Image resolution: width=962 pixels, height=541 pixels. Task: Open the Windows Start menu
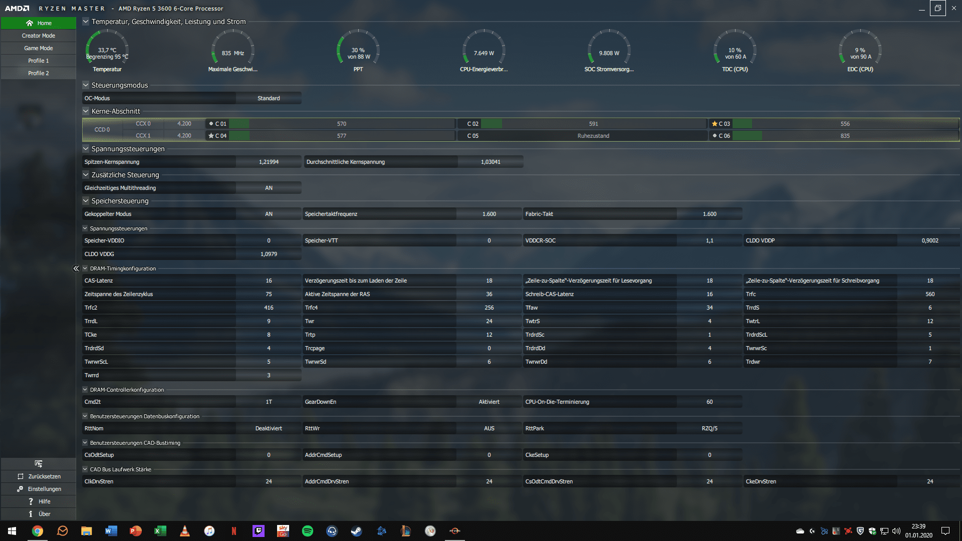coord(12,531)
